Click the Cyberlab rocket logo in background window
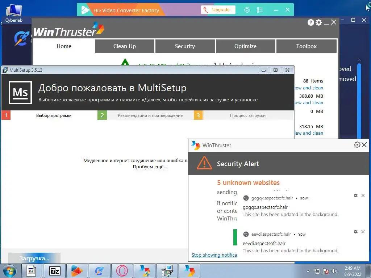 (22, 38)
